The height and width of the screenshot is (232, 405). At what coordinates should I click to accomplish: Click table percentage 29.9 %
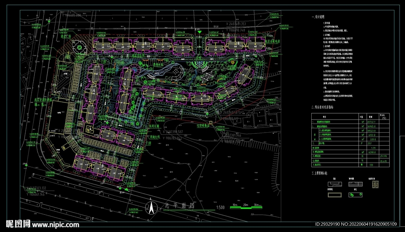point(384,156)
